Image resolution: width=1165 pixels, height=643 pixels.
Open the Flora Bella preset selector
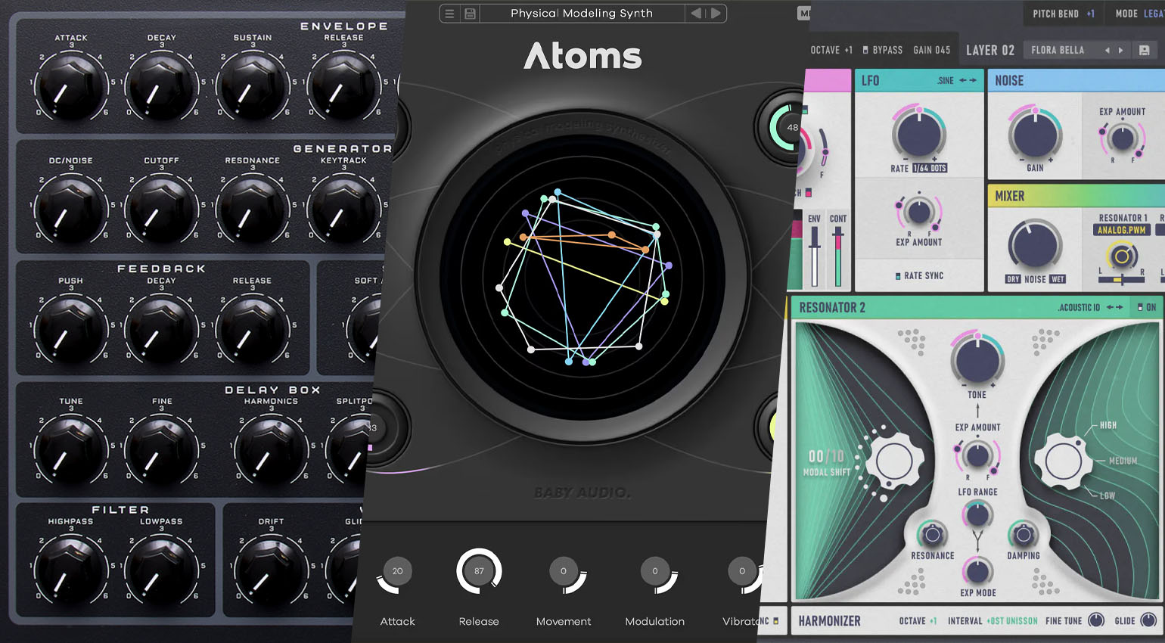pyautogui.click(x=1058, y=50)
